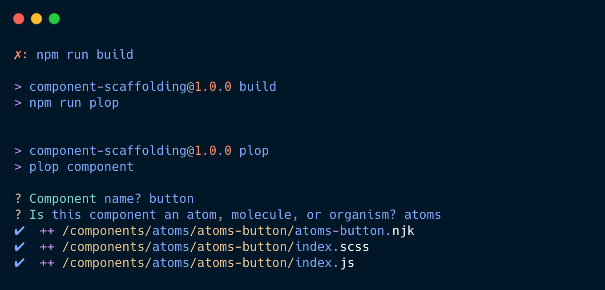Image resolution: width=605 pixels, height=290 pixels.
Task: Click the yellow minimize circle
Action: tap(36, 19)
